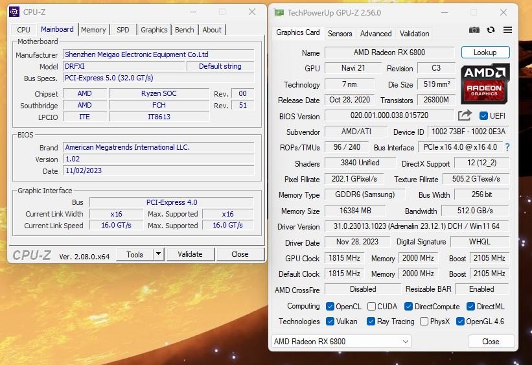Click the Memory Type GDDR6 (Samsung) value
Image resolution: width=532 pixels, height=365 pixels.
365,194
